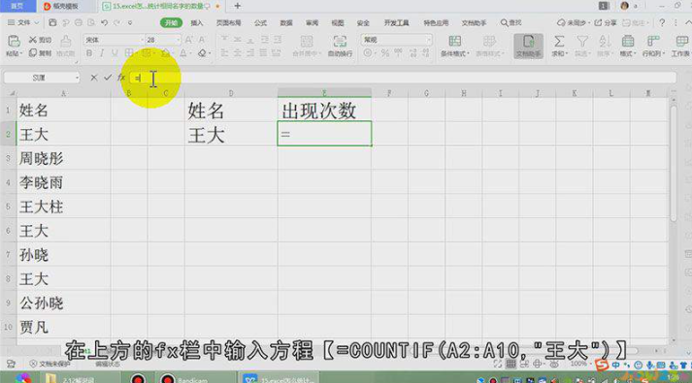Open print preview from quick access bar
Viewport: 692px width, 383px height.
91,22
